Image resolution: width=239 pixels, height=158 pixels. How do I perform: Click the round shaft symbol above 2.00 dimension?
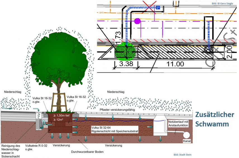tap(209, 50)
